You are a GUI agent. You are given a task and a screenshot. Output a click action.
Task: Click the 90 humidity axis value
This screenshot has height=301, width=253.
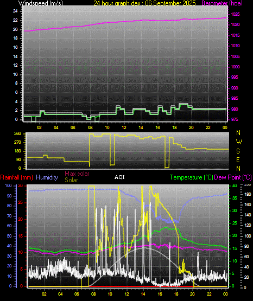(9, 196)
